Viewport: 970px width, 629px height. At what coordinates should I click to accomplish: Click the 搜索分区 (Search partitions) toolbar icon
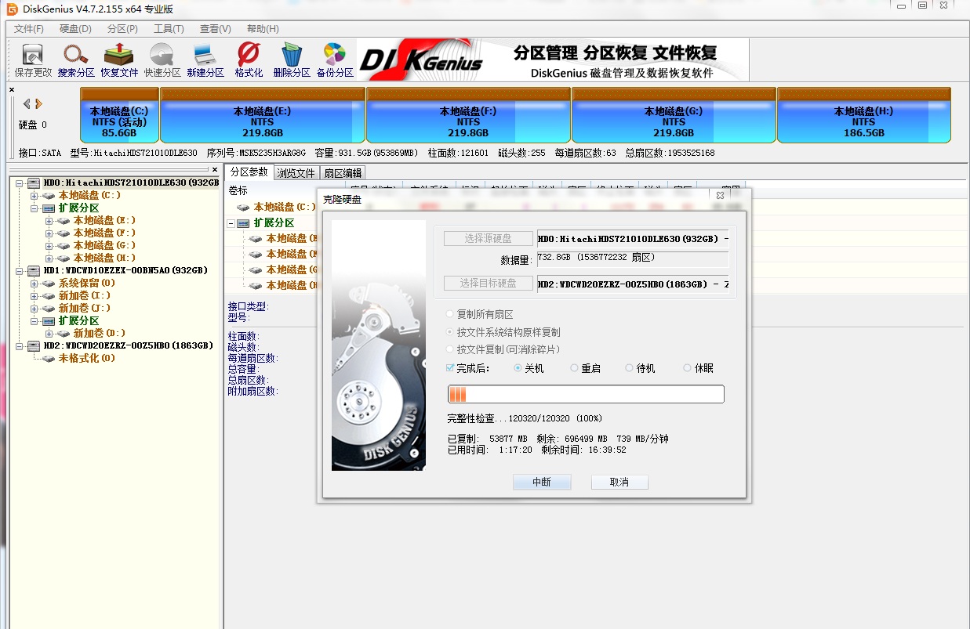[x=76, y=60]
